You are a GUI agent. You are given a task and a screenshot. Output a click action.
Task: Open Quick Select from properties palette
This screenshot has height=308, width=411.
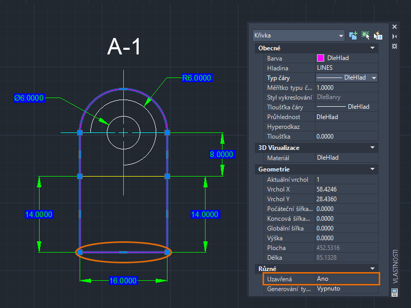coord(378,35)
